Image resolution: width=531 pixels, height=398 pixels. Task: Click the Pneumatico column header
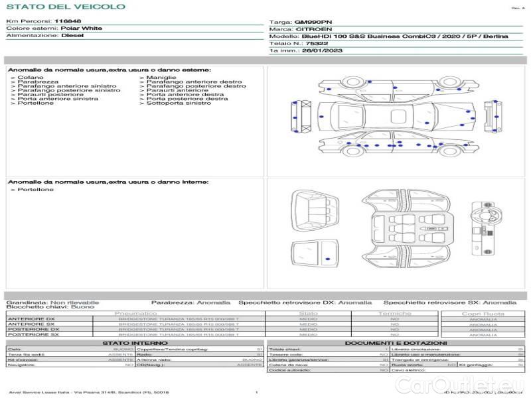[x=136, y=313]
